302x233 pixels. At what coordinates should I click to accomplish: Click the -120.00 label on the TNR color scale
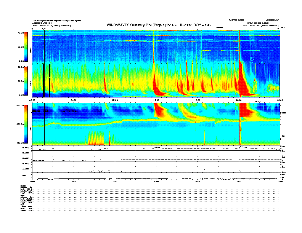click(x=20, y=105)
